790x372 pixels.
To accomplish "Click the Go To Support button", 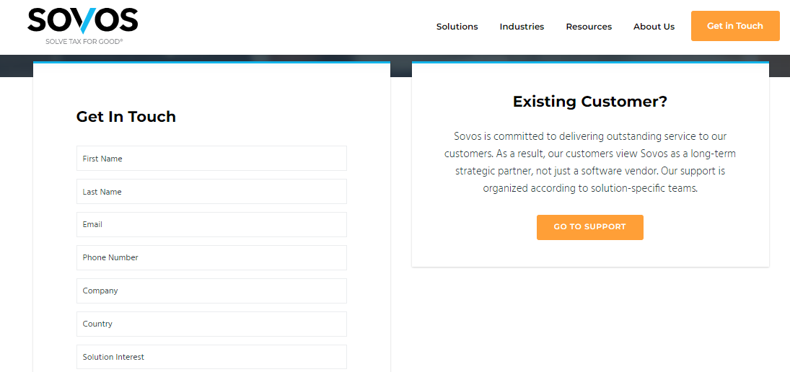I will pos(589,227).
